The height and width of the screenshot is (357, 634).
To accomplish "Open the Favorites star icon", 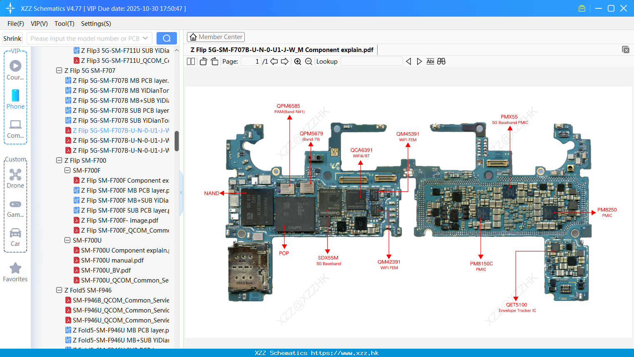I will click(x=15, y=272).
